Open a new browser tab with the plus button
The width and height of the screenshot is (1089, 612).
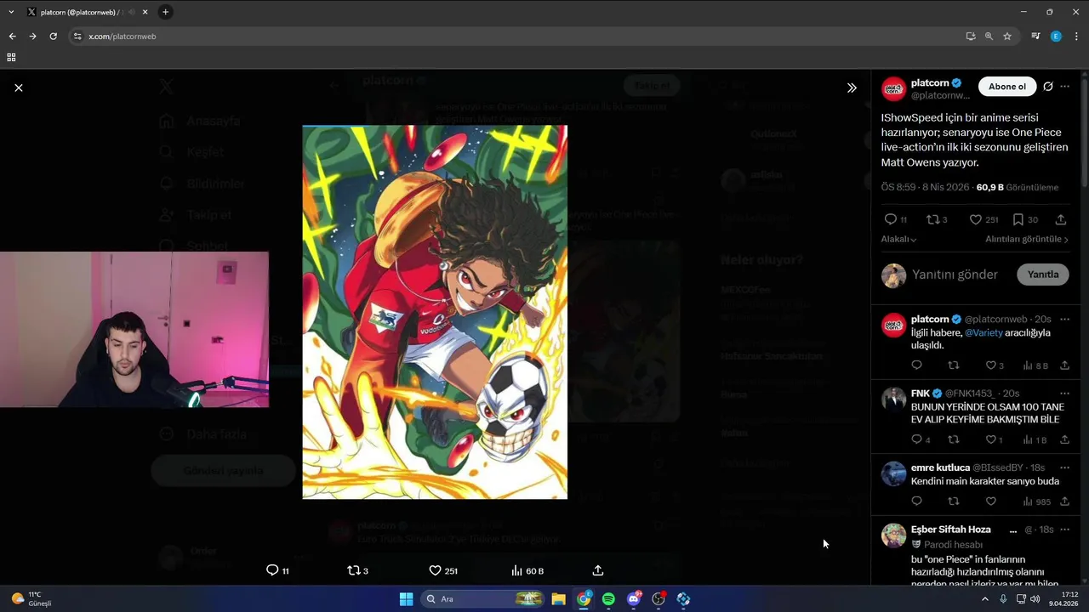tap(165, 12)
